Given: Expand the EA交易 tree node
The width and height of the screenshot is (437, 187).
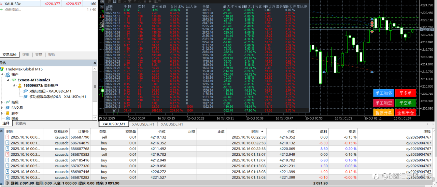Looking at the screenshot, I should click(x=2, y=108).
